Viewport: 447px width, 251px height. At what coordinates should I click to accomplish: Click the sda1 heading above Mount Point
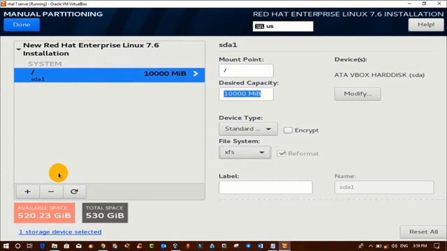click(228, 45)
